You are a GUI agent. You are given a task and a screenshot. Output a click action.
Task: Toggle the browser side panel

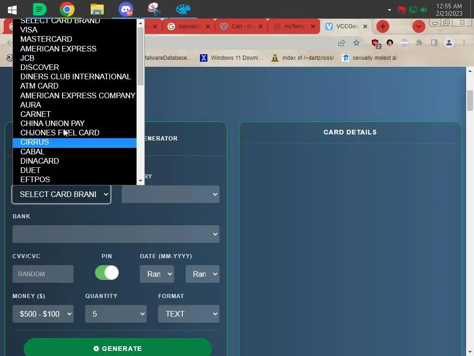(434, 43)
